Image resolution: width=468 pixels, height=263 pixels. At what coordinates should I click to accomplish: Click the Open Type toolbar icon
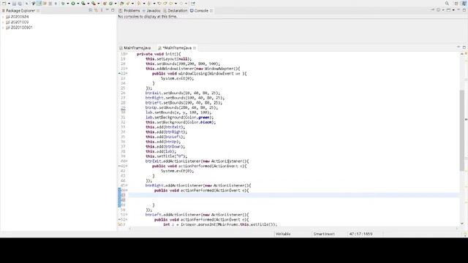pos(121,4)
